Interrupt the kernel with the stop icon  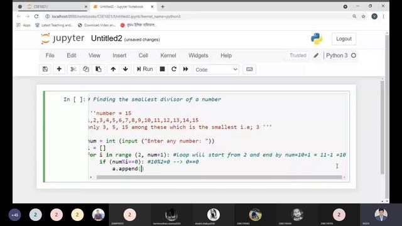[x=162, y=69]
